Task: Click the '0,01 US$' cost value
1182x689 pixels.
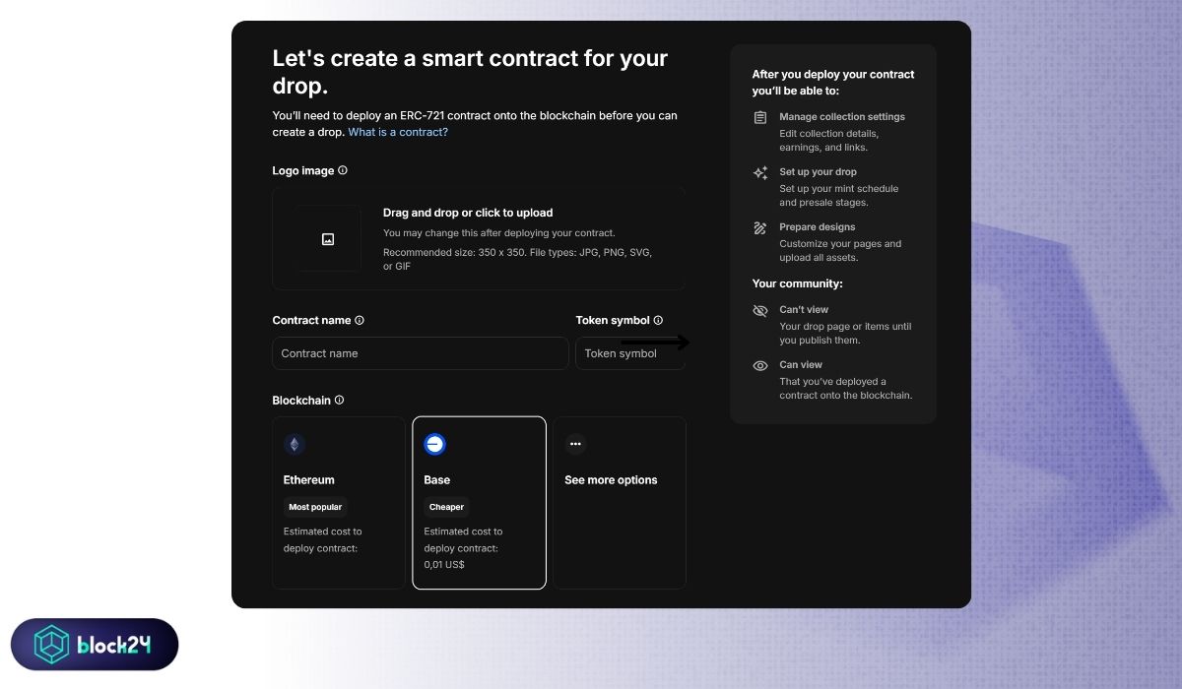Action: [444, 565]
